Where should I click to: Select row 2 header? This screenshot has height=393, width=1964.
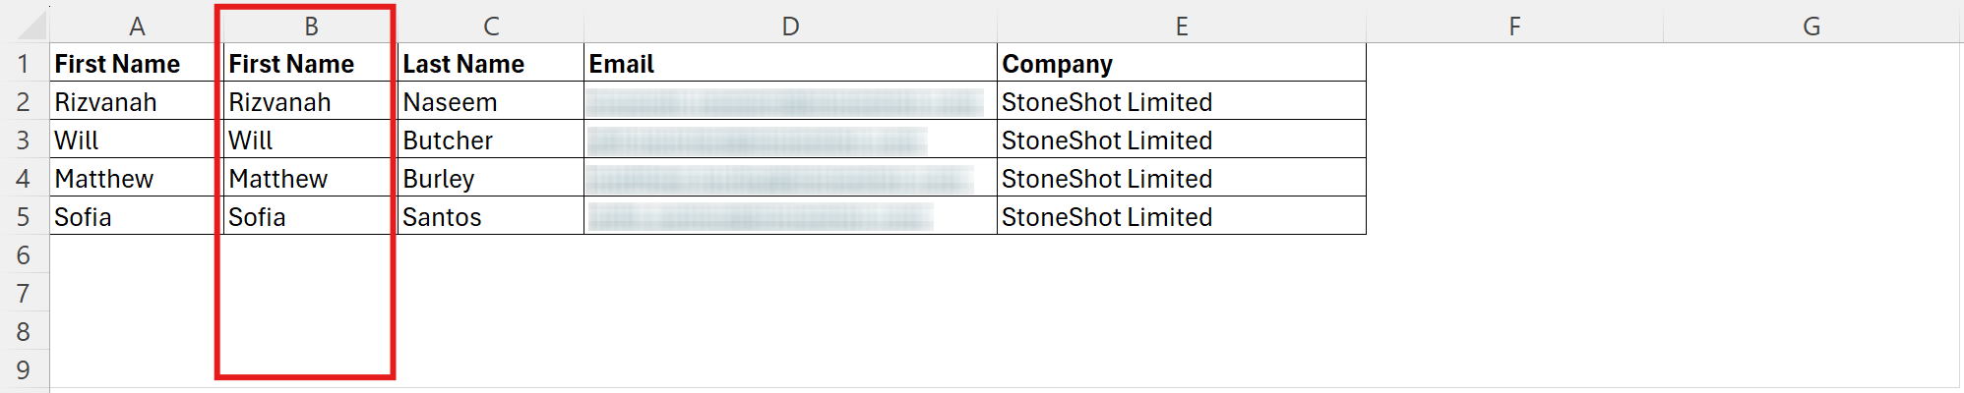(x=24, y=101)
